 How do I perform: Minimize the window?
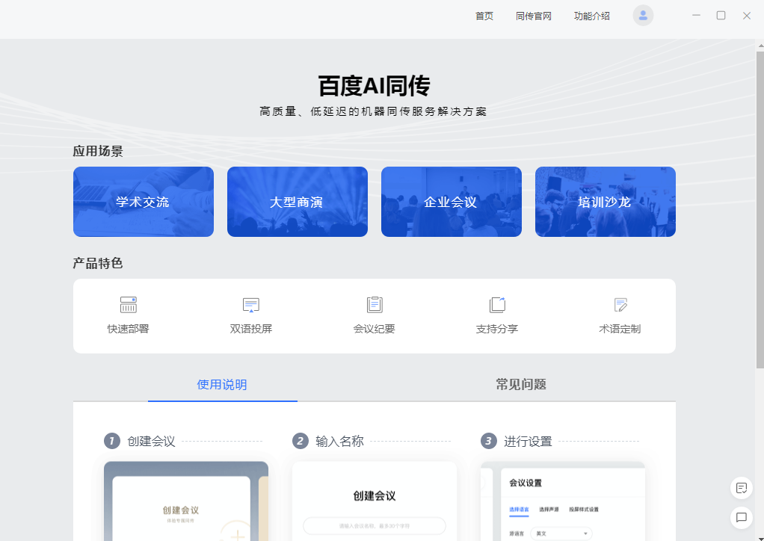(696, 16)
